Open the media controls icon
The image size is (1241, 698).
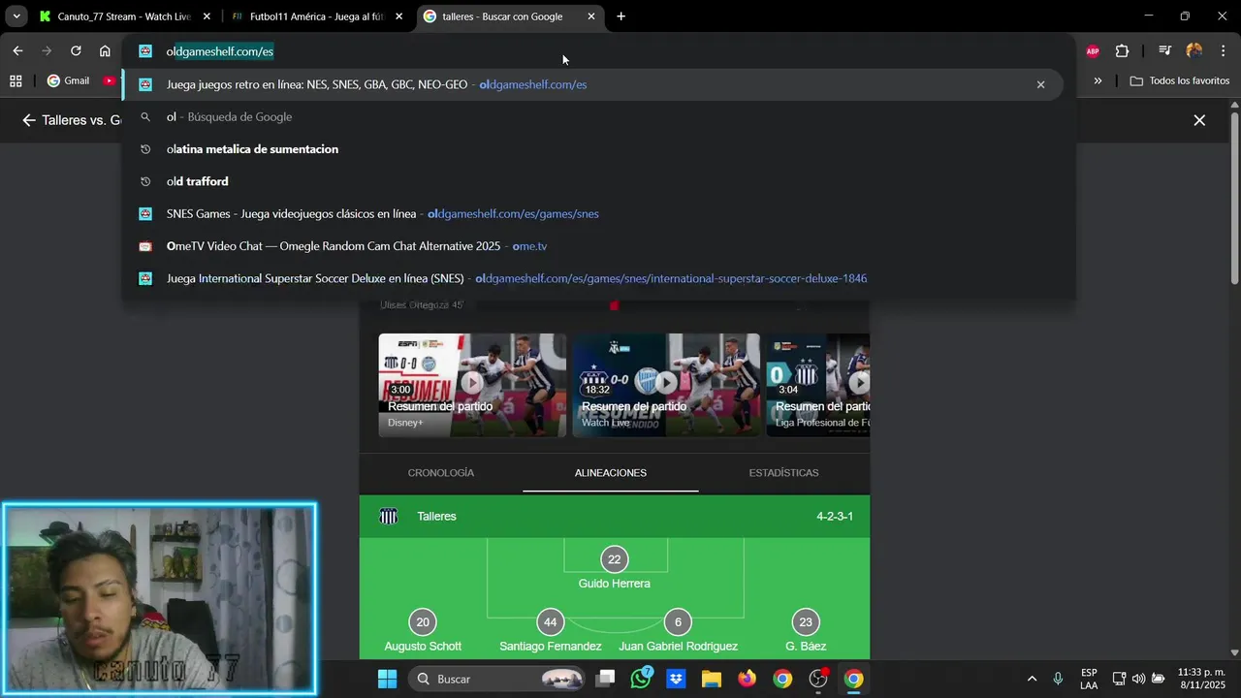click(1165, 51)
